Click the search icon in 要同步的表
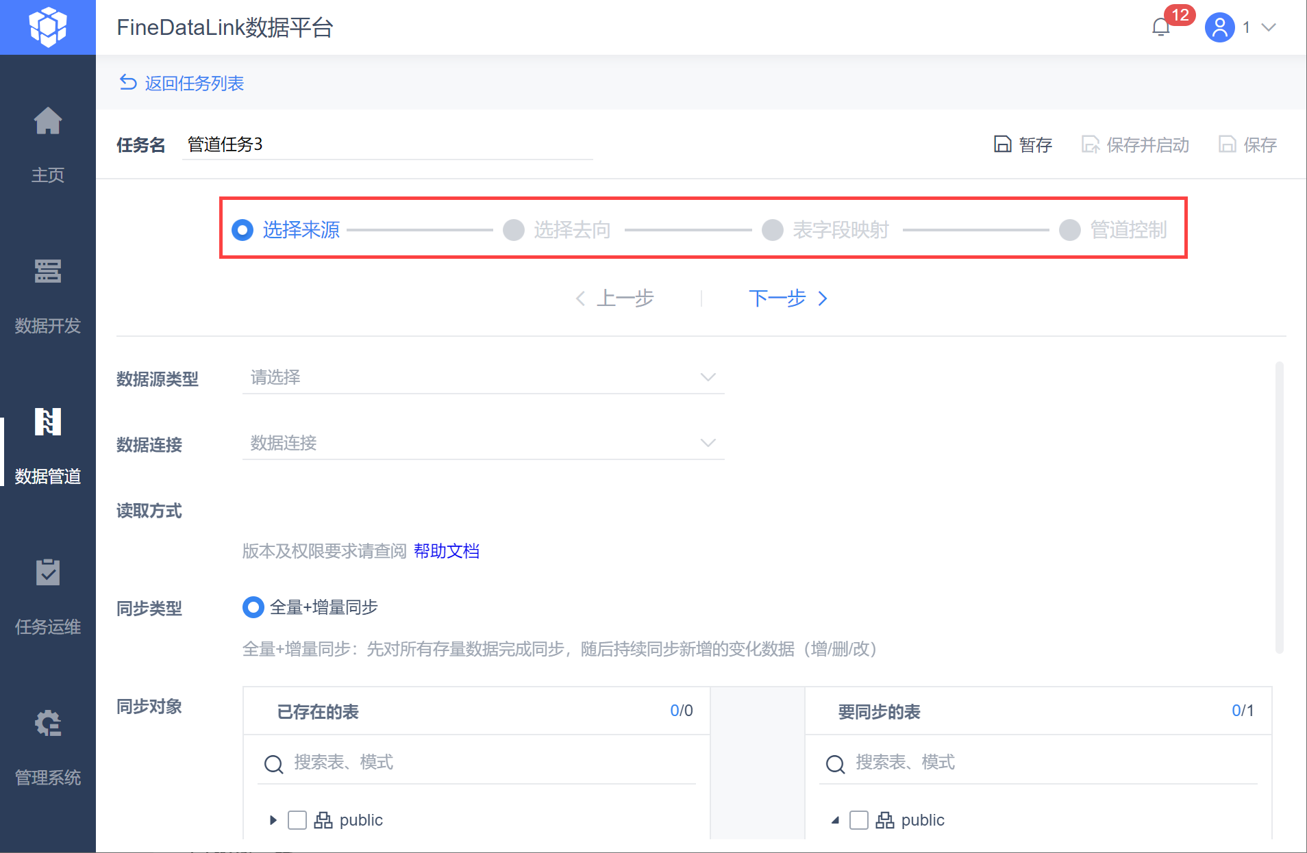 point(836,764)
